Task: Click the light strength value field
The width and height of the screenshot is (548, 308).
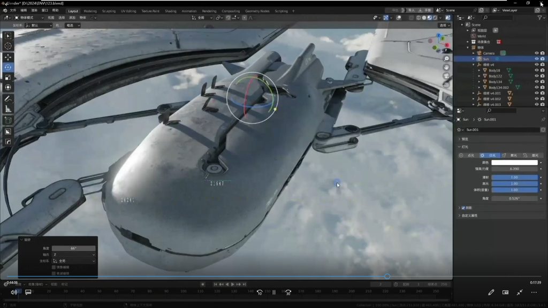Action: click(x=514, y=169)
